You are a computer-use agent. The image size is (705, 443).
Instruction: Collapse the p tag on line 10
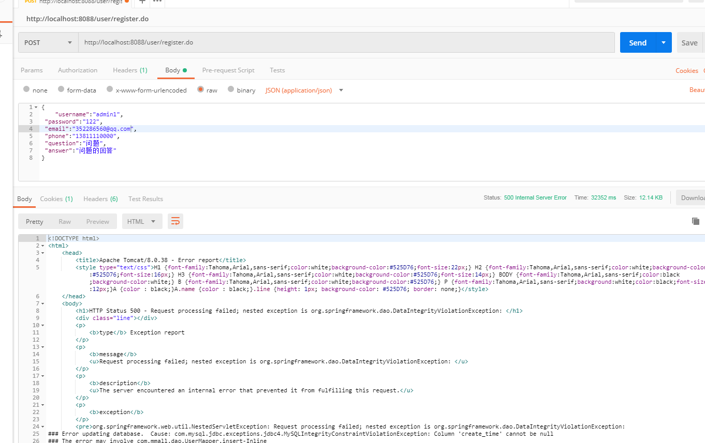tap(42, 325)
